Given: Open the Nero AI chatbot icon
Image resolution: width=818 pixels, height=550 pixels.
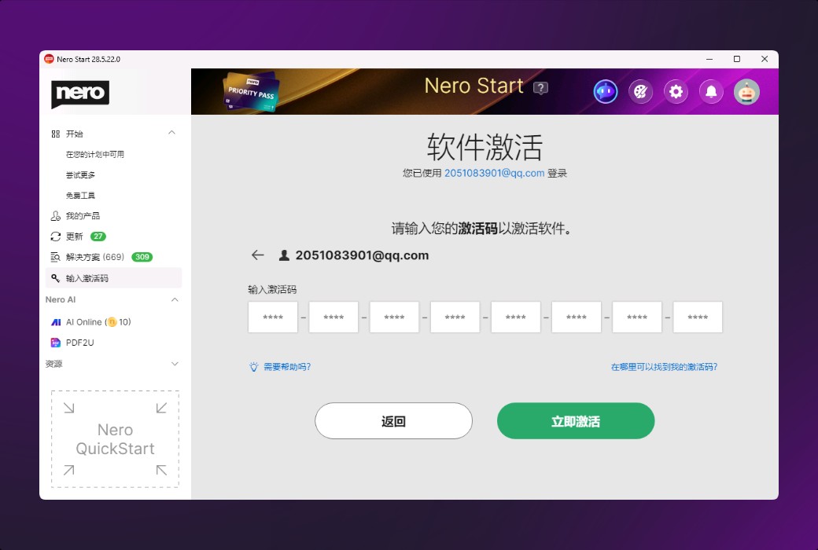Looking at the screenshot, I should tap(604, 92).
